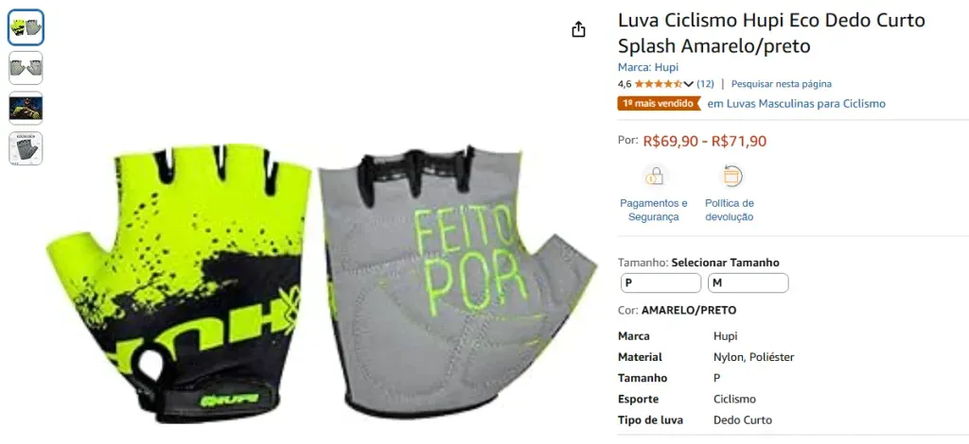
Task: Choose size P option
Action: click(661, 283)
